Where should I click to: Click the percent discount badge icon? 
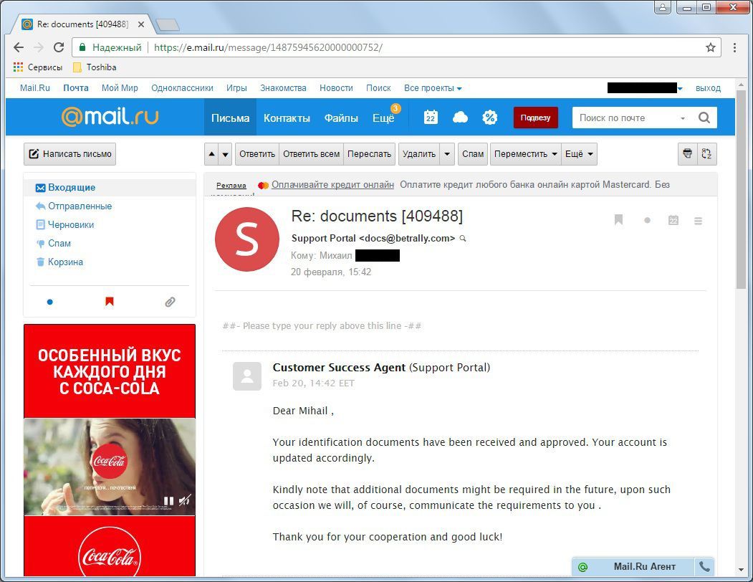(490, 118)
